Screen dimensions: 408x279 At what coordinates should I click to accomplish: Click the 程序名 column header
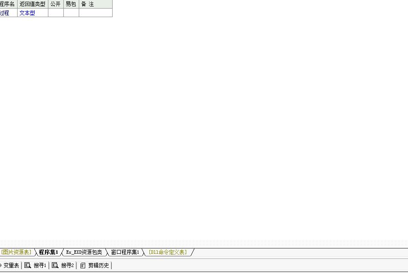point(8,4)
